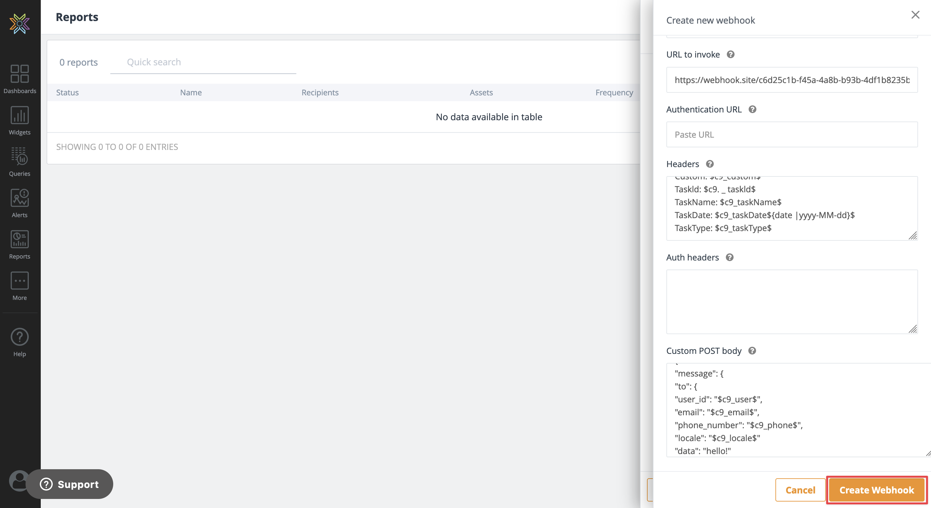Click the Auth headers help icon
This screenshot has height=508, width=931.
(730, 258)
